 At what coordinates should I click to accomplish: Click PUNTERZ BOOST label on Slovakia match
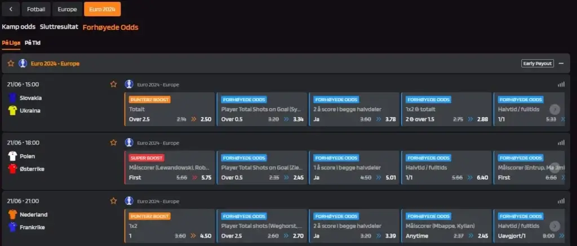pos(149,99)
